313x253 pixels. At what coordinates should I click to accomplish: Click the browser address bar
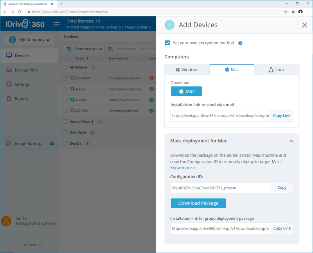tap(155, 12)
